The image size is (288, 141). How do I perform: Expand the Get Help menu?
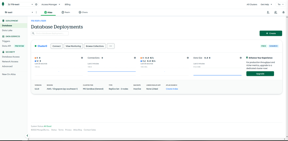266,5
